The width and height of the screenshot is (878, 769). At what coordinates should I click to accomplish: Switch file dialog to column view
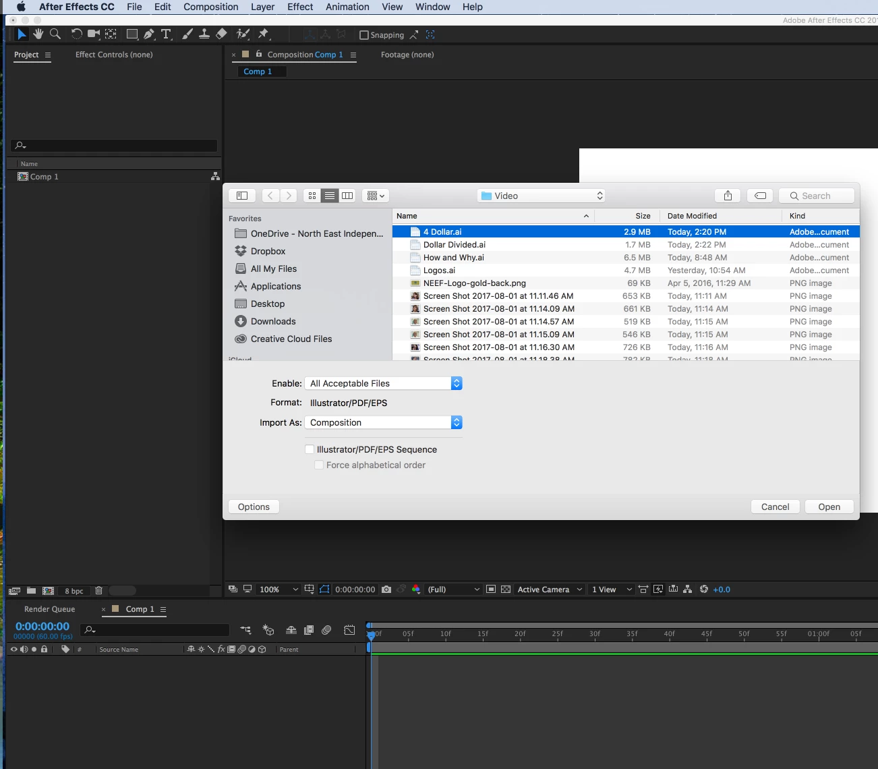coord(347,196)
